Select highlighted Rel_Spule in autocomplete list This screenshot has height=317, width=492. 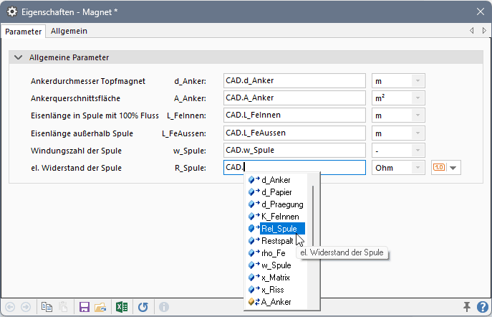(276, 229)
